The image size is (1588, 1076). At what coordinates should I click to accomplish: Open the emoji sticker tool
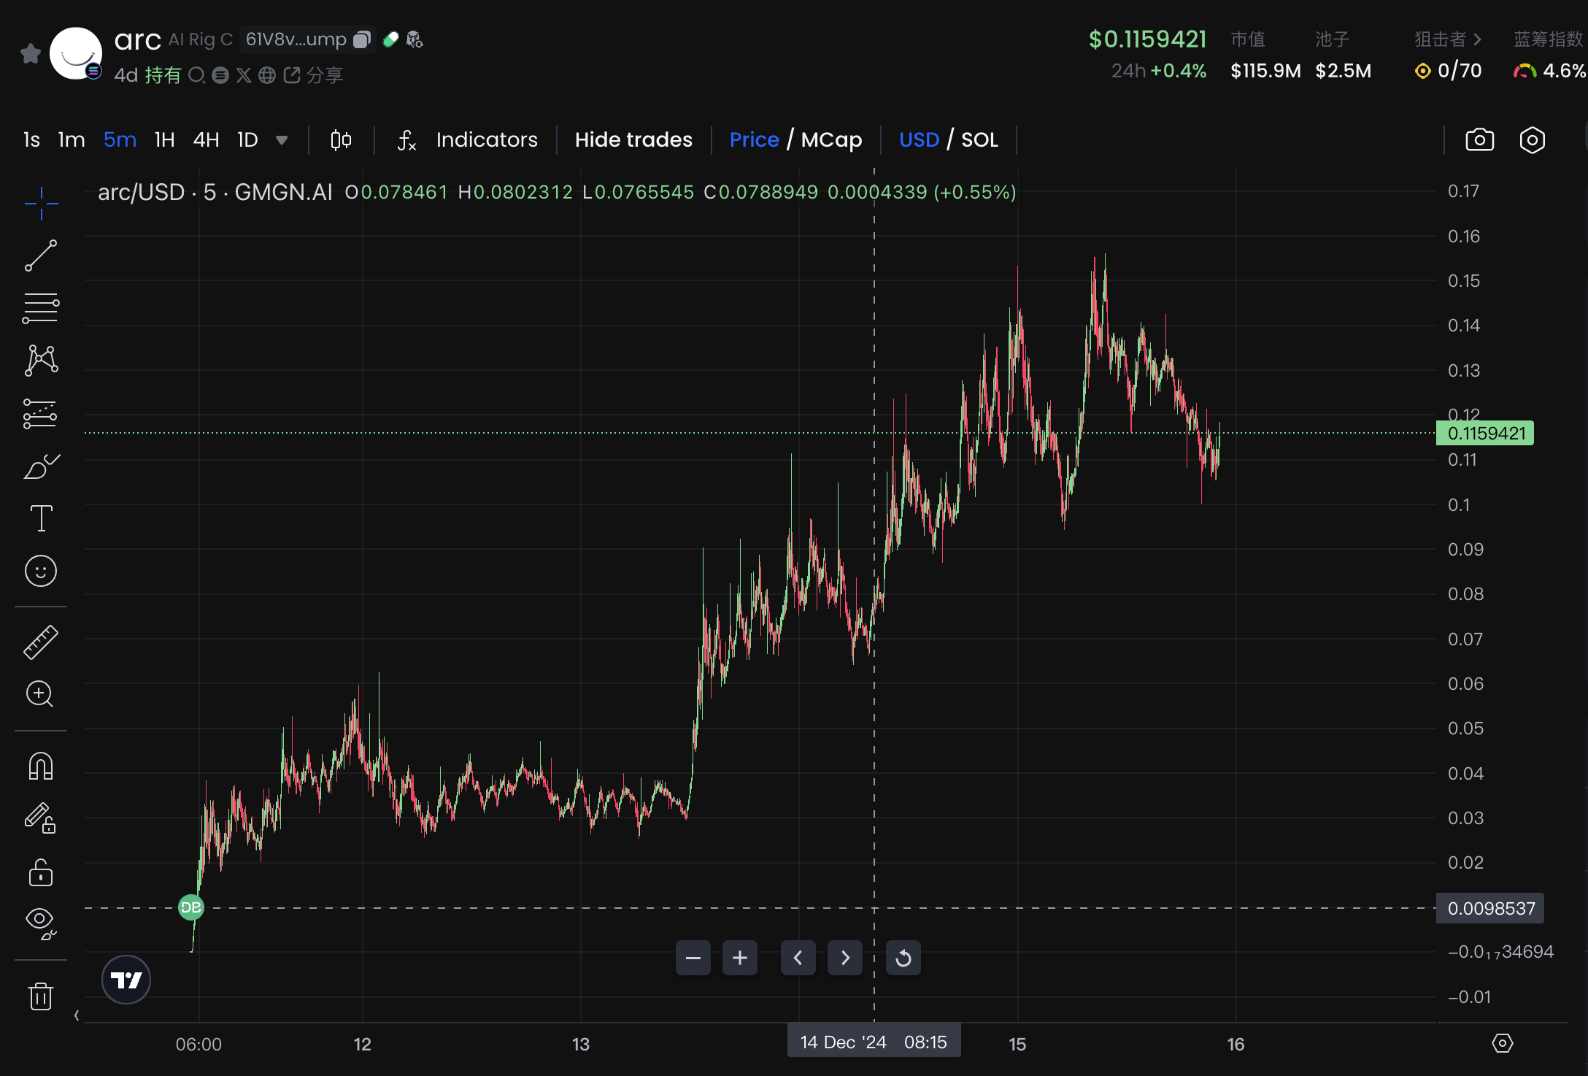(41, 571)
